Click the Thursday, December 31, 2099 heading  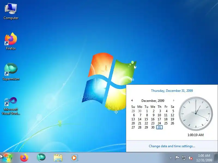[172, 91]
